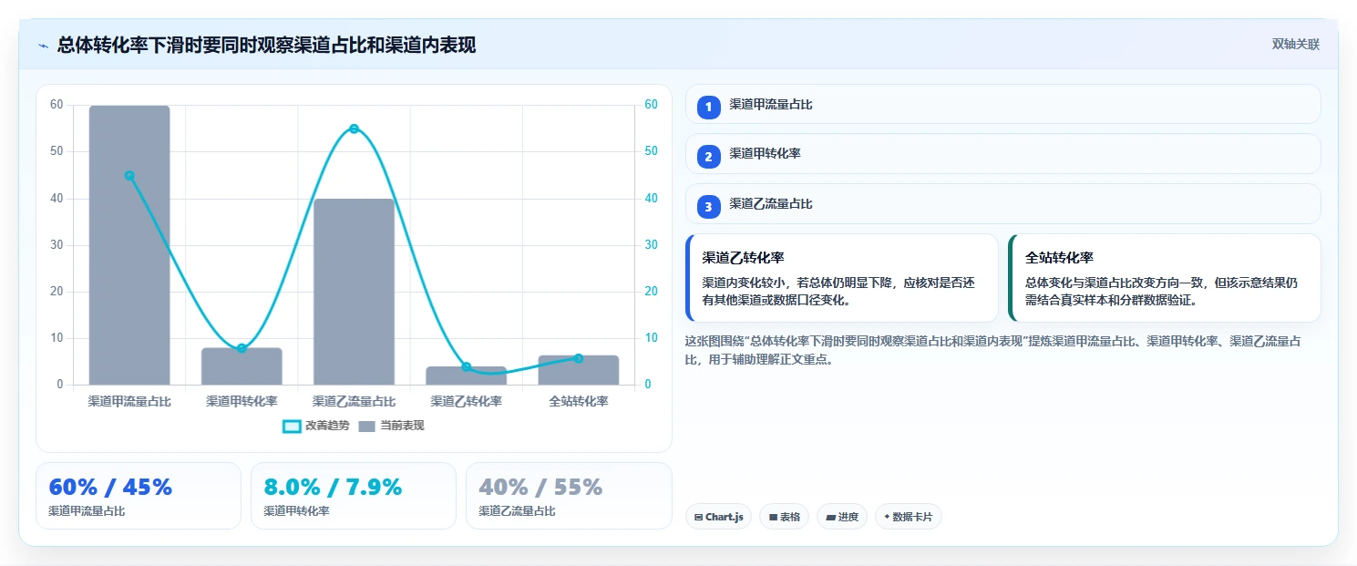The height and width of the screenshot is (566, 1357).
Task: Click the Chart.js tag chip
Action: [718, 517]
